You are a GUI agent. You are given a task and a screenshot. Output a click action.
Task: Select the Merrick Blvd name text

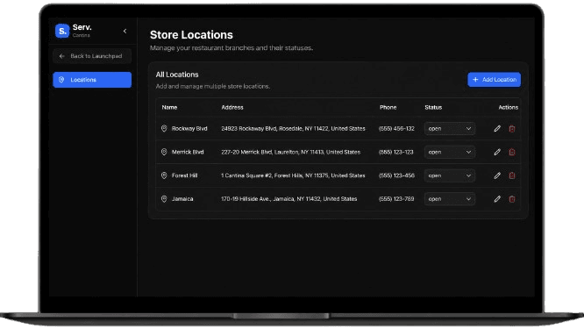pos(188,152)
